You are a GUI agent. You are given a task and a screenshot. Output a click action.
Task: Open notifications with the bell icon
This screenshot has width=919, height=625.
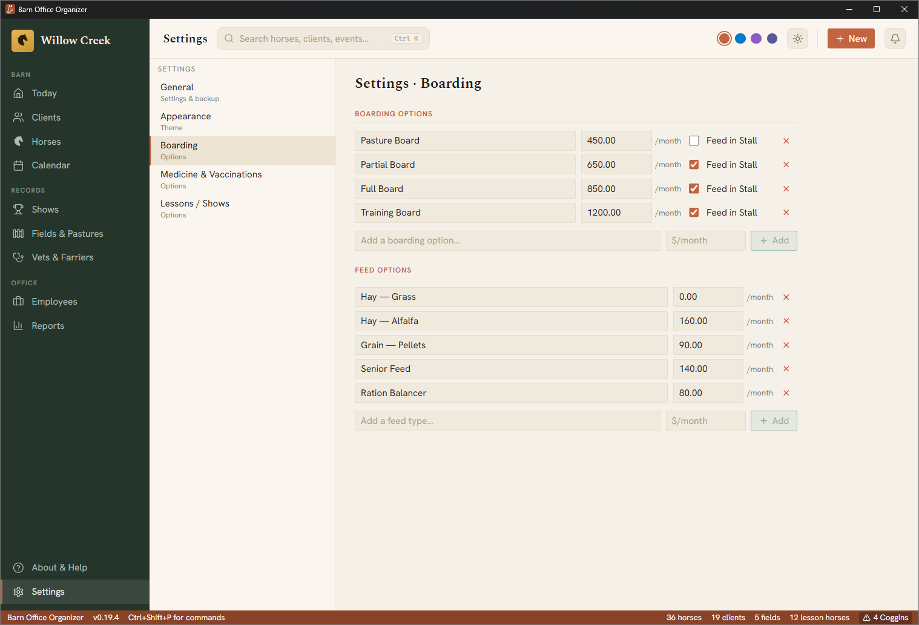click(x=895, y=39)
